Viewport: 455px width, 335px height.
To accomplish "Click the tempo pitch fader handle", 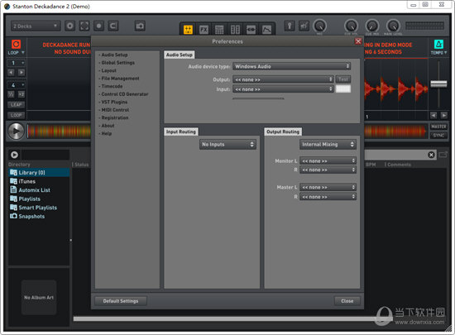I will [x=438, y=84].
